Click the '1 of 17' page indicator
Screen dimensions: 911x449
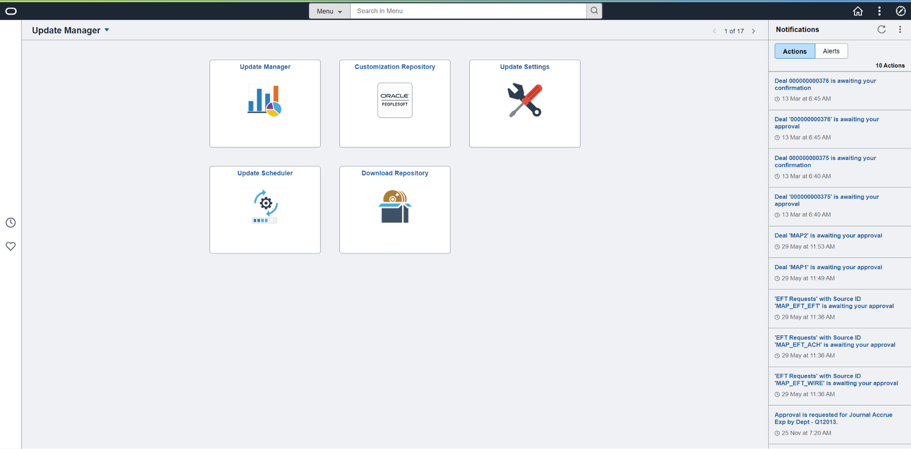coord(734,31)
